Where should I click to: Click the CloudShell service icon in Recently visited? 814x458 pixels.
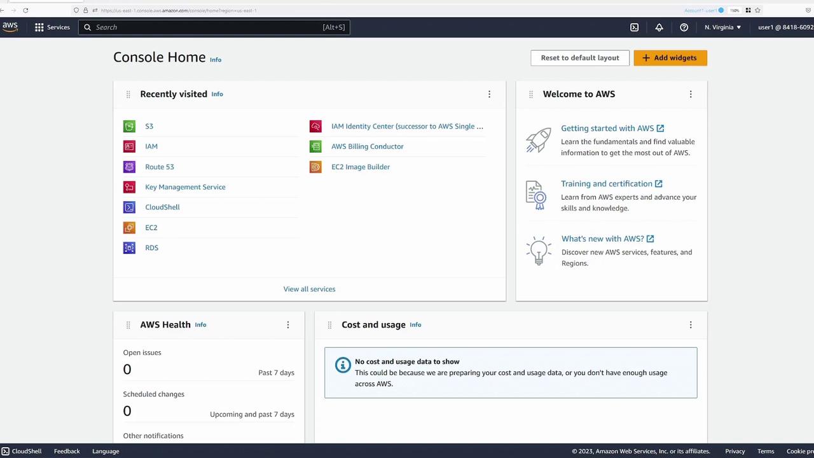click(x=129, y=207)
